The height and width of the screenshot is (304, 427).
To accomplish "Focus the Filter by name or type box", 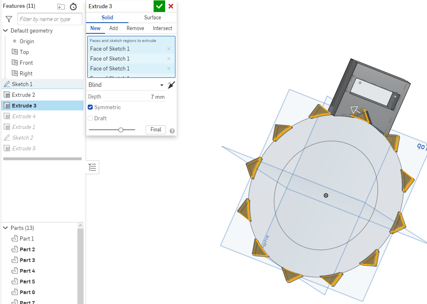I will (50, 19).
